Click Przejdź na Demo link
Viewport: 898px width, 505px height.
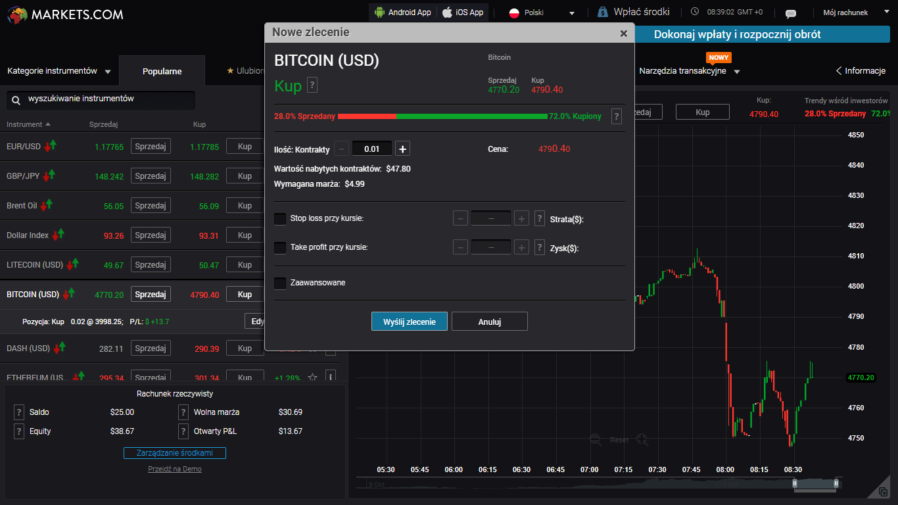point(175,469)
